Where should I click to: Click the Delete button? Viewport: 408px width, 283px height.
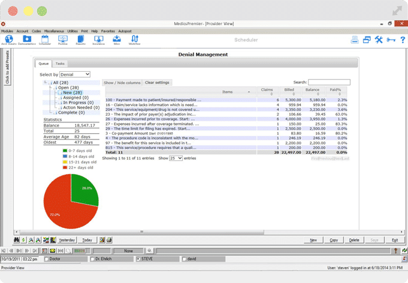354,240
